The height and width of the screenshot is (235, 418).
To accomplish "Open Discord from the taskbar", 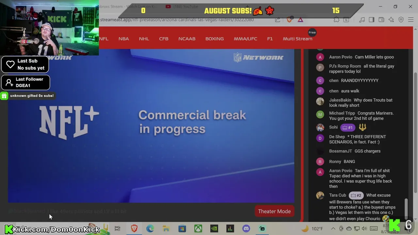I will [x=246, y=228].
